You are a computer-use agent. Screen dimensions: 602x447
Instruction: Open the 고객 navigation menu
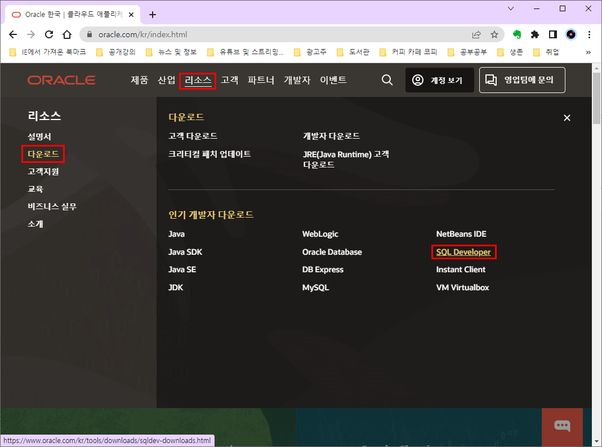[230, 79]
